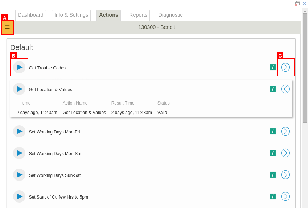Open the Diagnostic tab

(171, 15)
